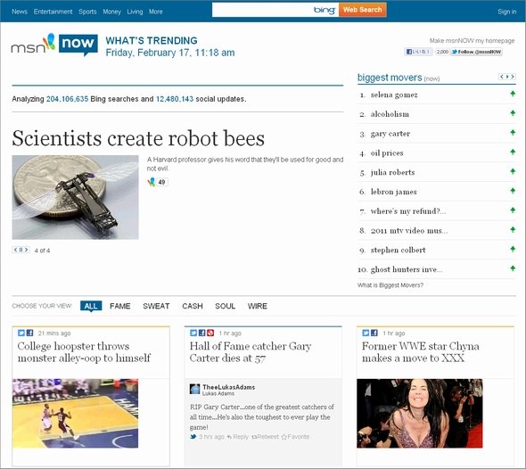
Task: Follow @msnNOW on Twitter
Action: point(476,52)
